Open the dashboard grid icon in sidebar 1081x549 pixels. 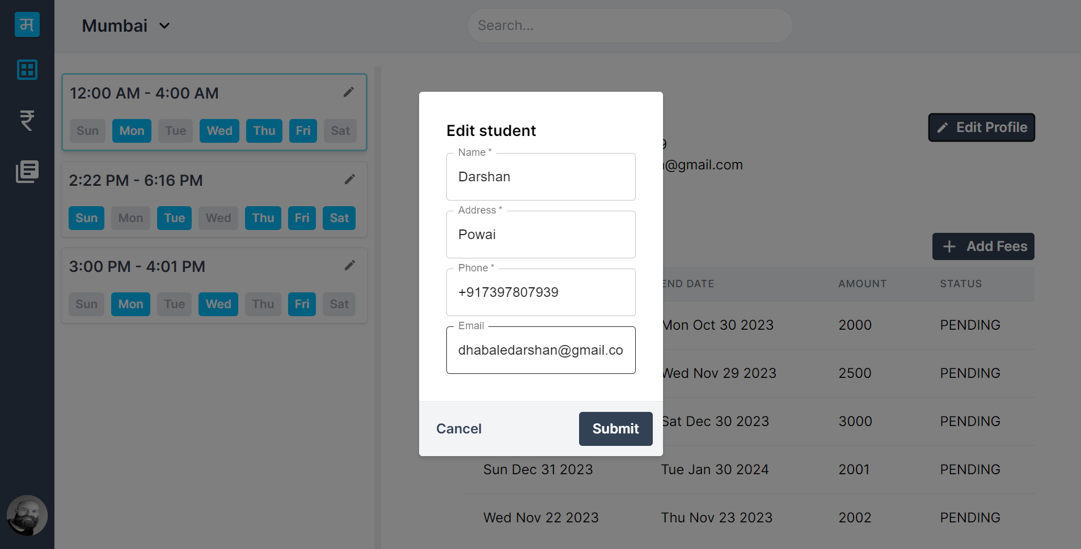[27, 70]
